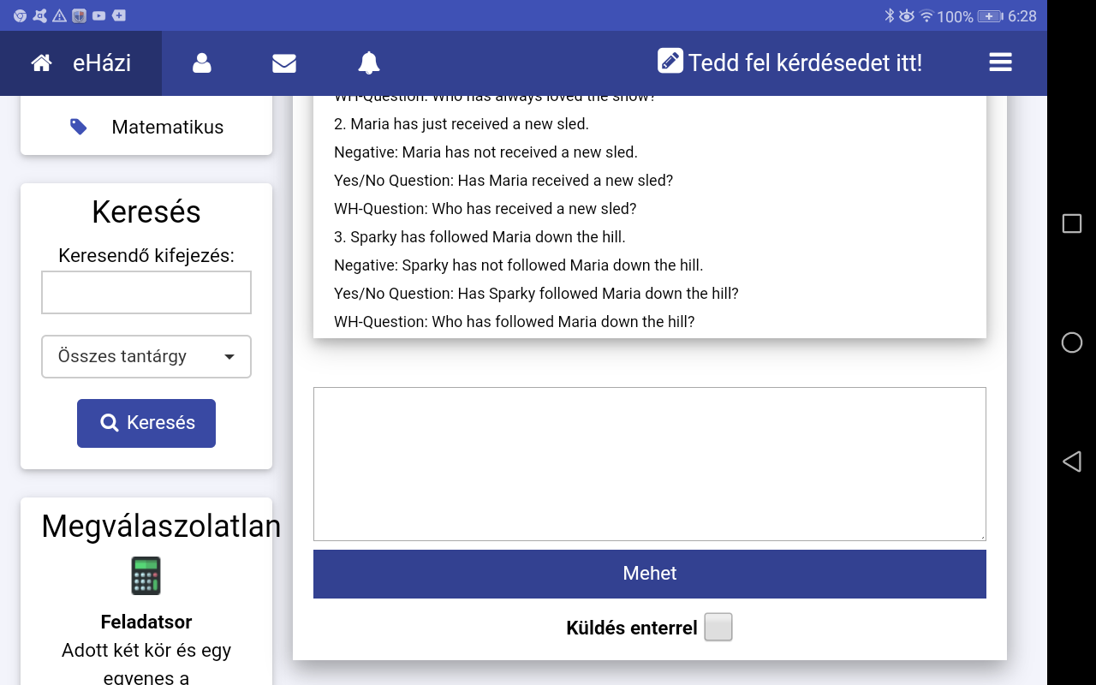Click inside the large answer text area
The image size is (1096, 685).
click(649, 463)
